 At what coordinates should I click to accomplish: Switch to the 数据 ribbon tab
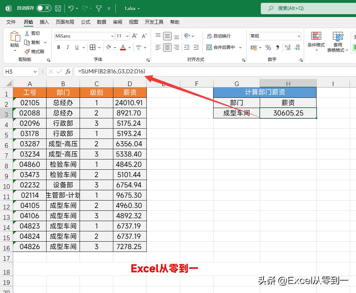coord(101,22)
